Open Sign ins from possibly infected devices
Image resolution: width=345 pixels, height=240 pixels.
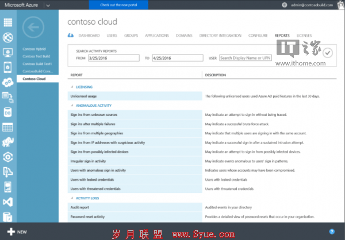pyautogui.click(x=135, y=152)
